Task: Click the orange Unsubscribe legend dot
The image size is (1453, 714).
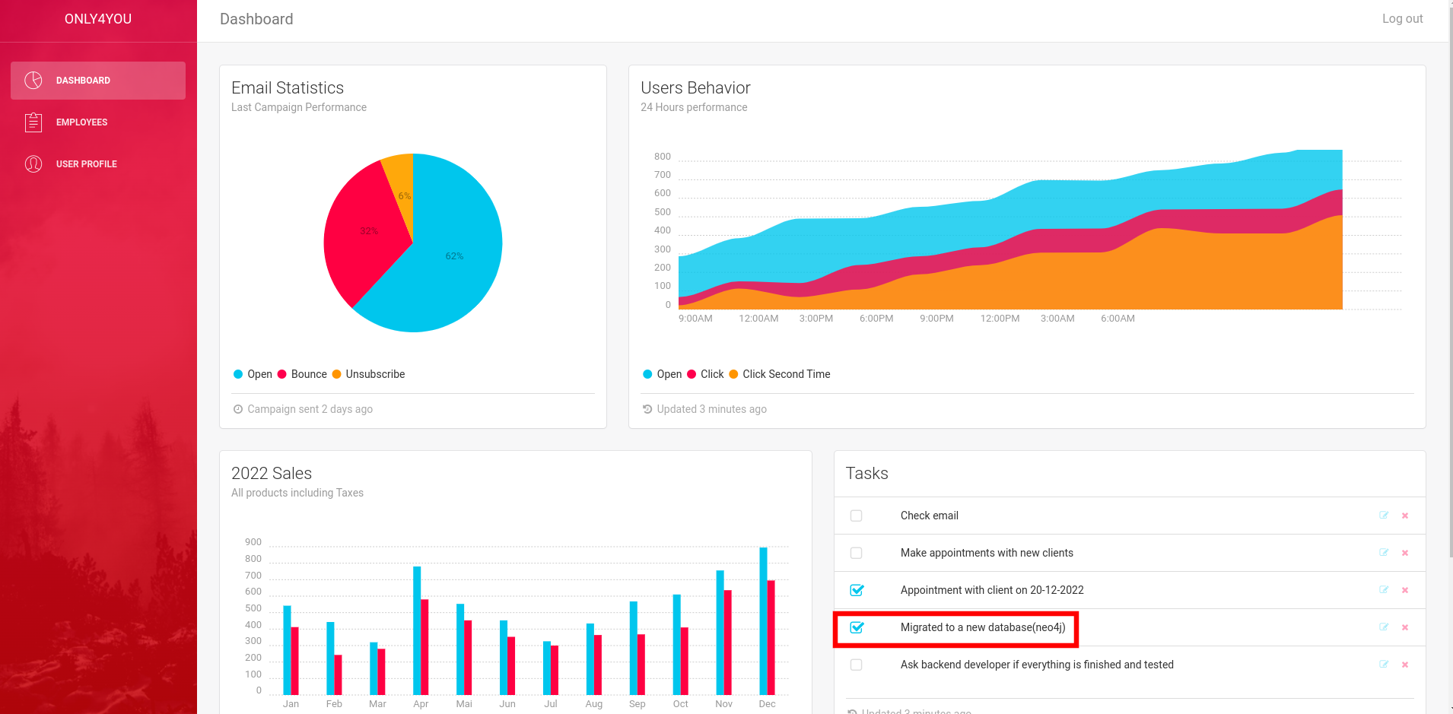Action: 336,374
